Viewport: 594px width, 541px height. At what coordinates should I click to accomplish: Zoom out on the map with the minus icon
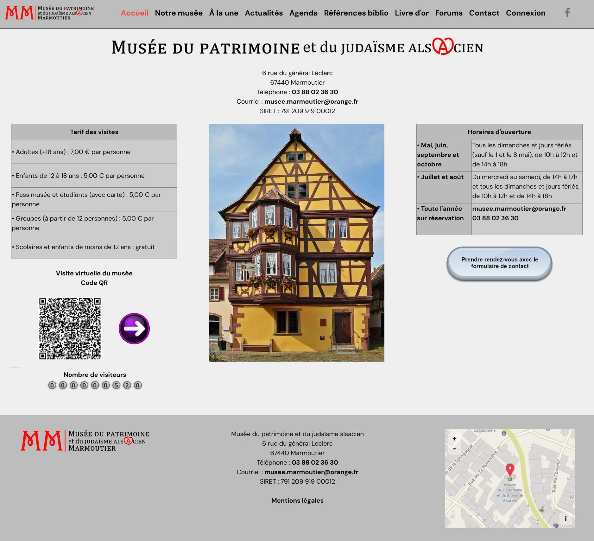[455, 449]
